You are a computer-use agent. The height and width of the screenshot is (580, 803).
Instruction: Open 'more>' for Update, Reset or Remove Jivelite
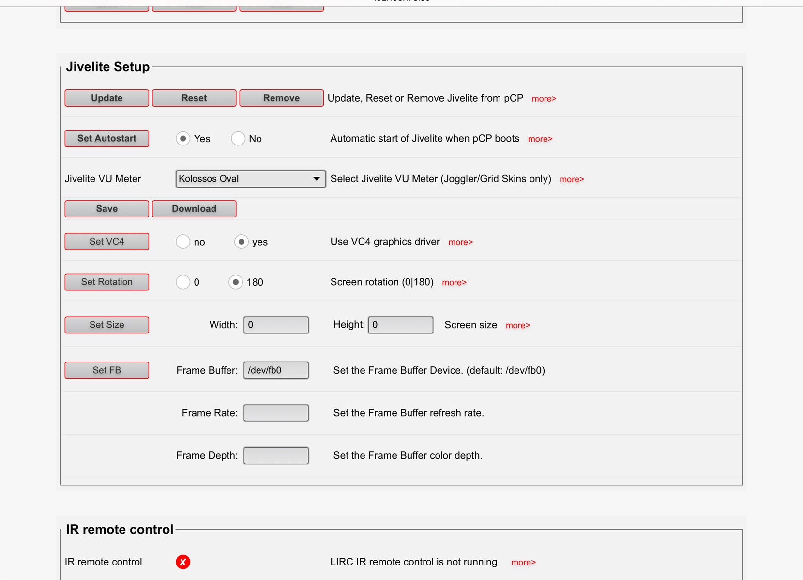pyautogui.click(x=544, y=99)
